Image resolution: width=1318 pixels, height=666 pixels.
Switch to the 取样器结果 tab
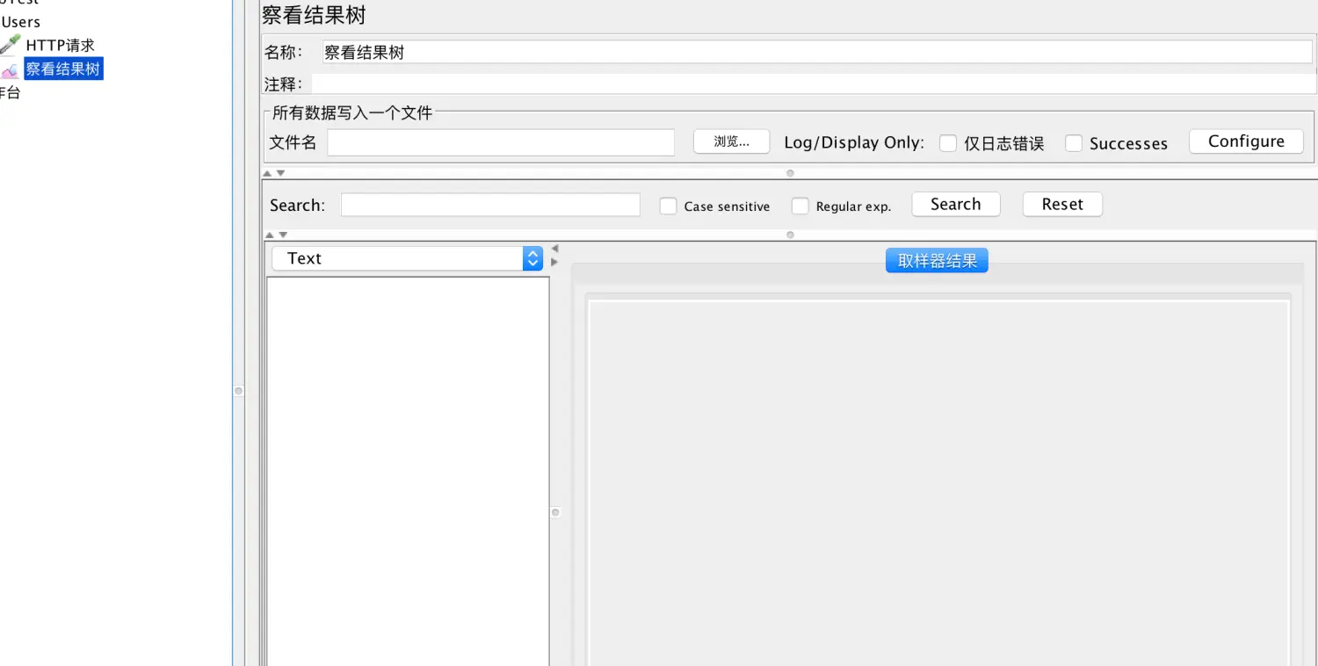point(937,261)
